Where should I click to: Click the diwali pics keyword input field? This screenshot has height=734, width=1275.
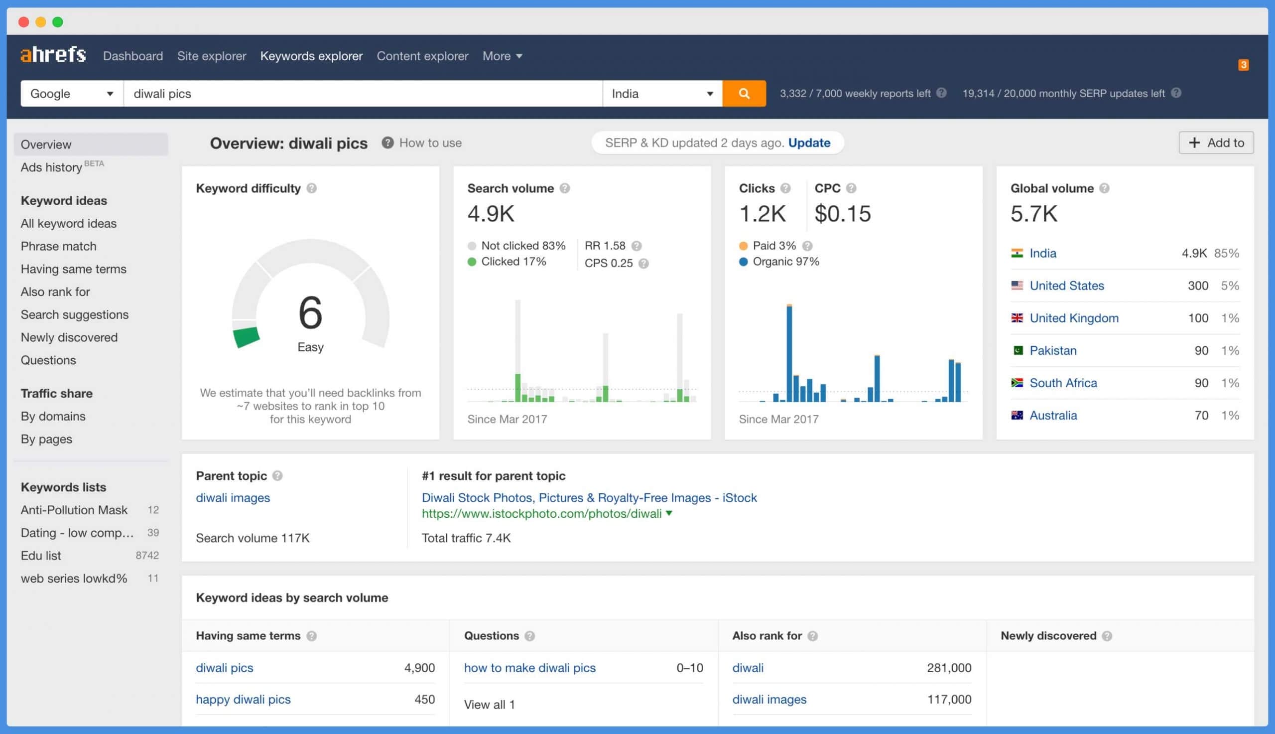pos(363,93)
